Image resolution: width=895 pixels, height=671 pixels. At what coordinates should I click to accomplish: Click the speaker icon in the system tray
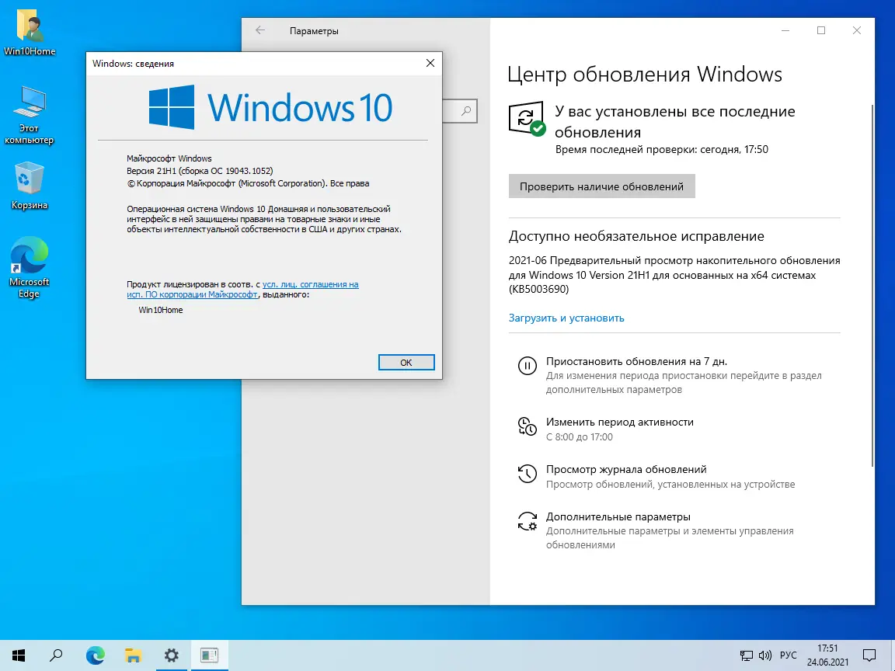coord(765,655)
